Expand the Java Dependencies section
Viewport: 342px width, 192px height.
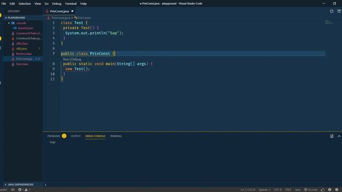21,185
